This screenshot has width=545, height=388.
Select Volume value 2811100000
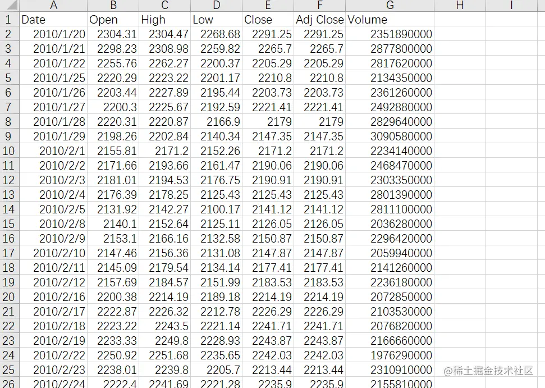(390, 209)
